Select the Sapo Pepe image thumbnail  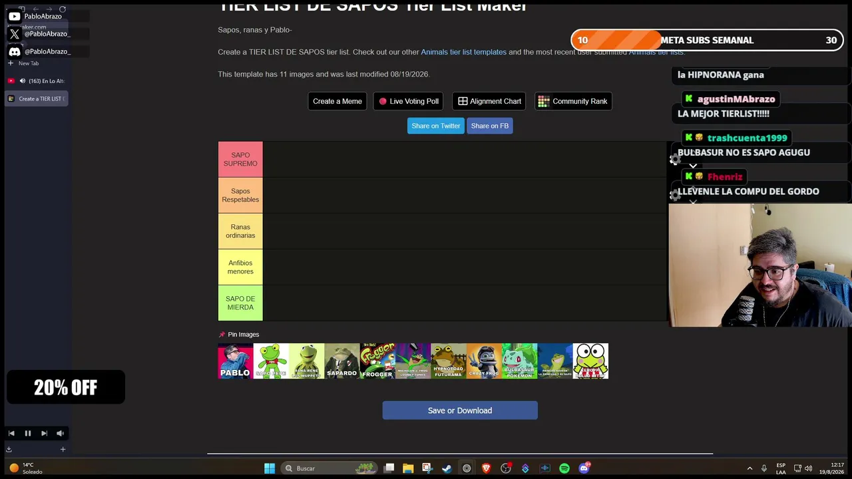point(271,361)
